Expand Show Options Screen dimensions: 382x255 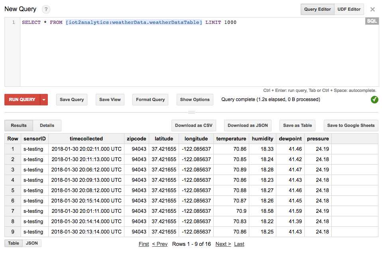(195, 99)
